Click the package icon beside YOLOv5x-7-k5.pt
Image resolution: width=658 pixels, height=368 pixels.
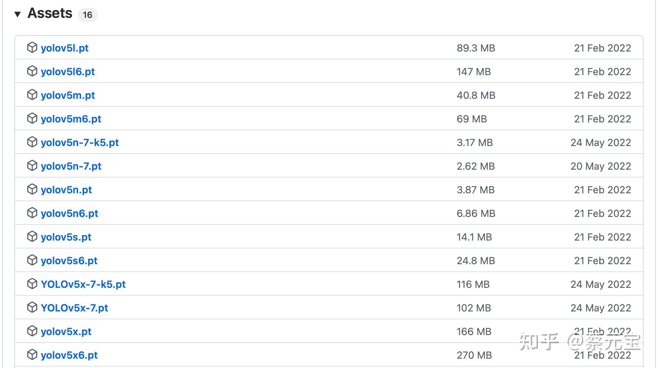[32, 284]
